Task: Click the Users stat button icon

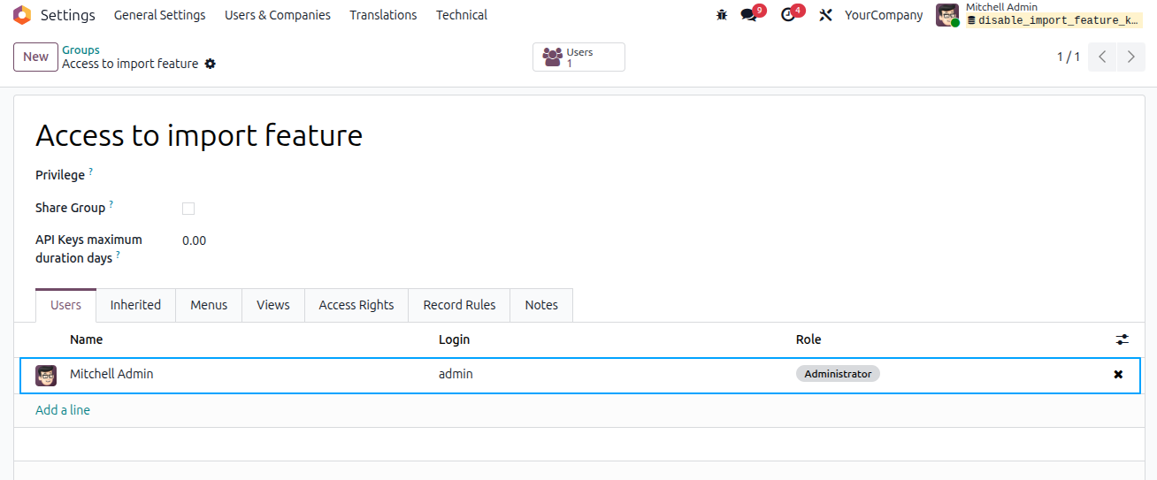Action: coord(553,57)
